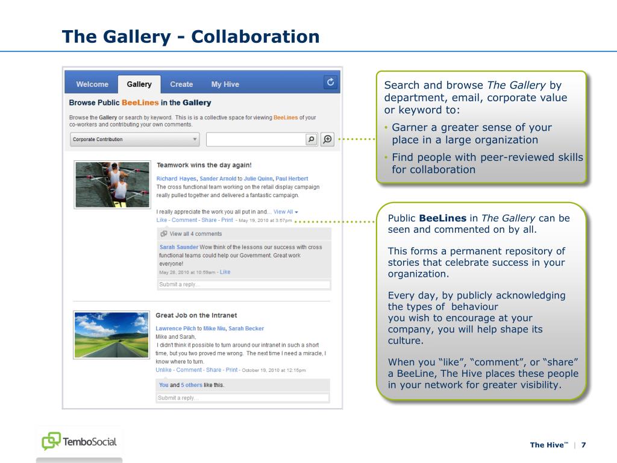Click the 5 others link in likes
Image resolution: width=617 pixels, height=463 pixels.
point(192,385)
